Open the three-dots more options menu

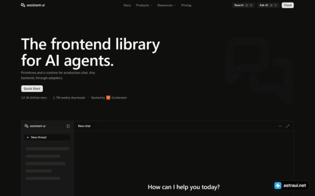click(x=280, y=126)
